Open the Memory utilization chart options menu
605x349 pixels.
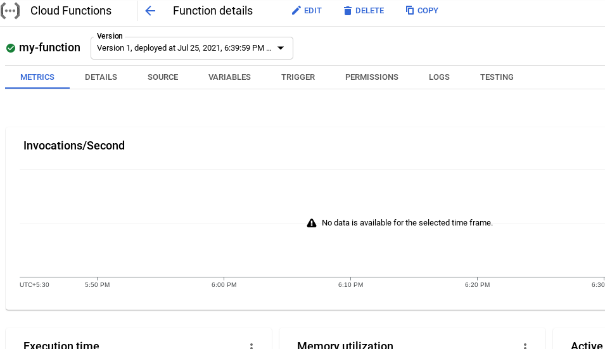tap(525, 346)
